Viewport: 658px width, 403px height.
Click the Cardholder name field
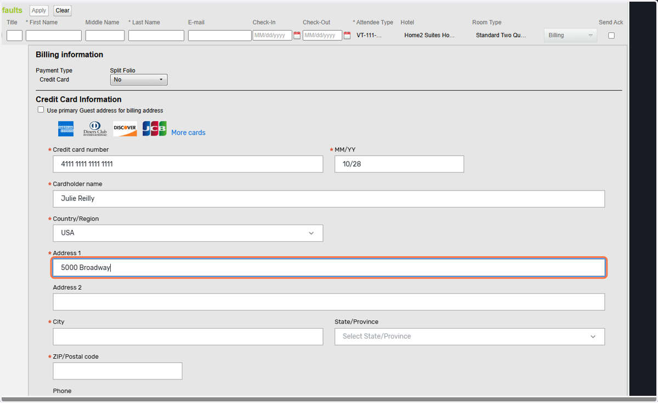329,198
